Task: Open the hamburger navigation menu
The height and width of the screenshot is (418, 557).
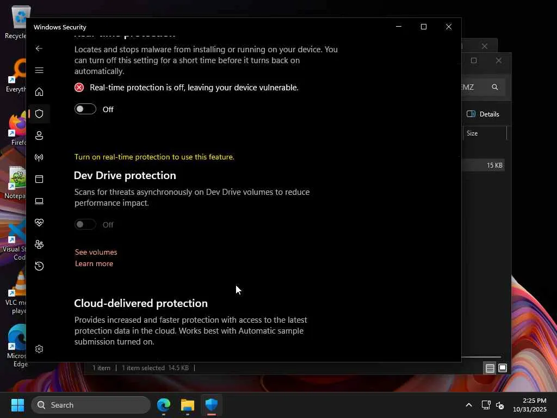Action: [39, 70]
